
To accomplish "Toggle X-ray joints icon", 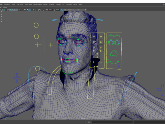I will point(43,10).
